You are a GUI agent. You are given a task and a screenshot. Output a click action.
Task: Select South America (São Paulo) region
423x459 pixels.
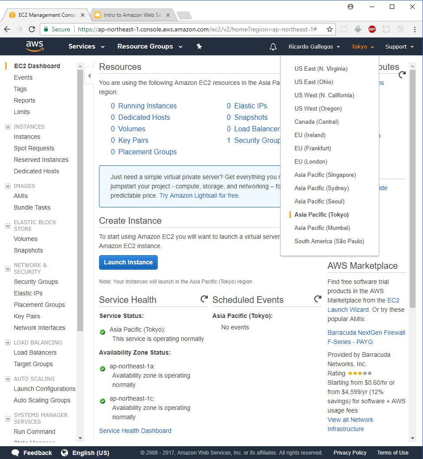[x=329, y=241]
